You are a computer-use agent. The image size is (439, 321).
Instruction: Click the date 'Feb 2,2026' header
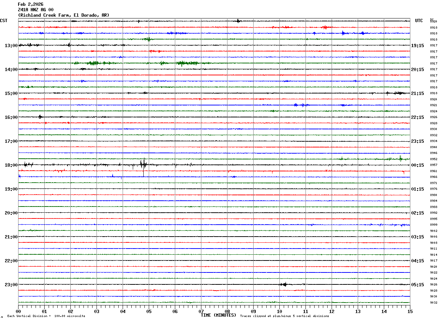tap(30, 4)
